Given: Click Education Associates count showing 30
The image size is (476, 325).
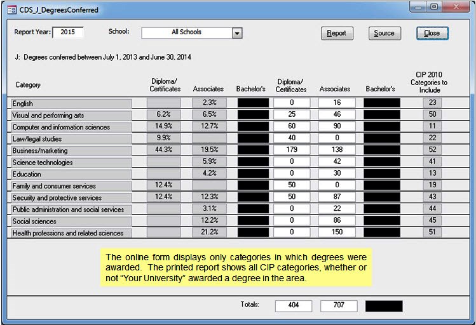Looking at the screenshot, I should tap(337, 173).
